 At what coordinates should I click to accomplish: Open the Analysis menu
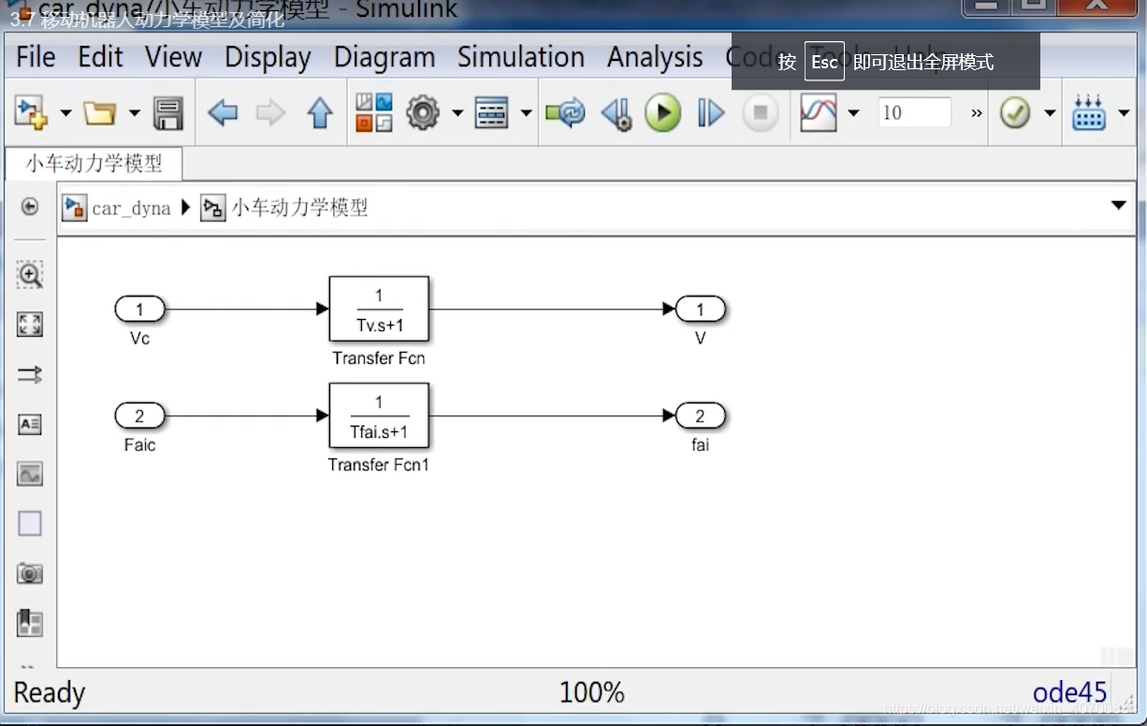655,57
